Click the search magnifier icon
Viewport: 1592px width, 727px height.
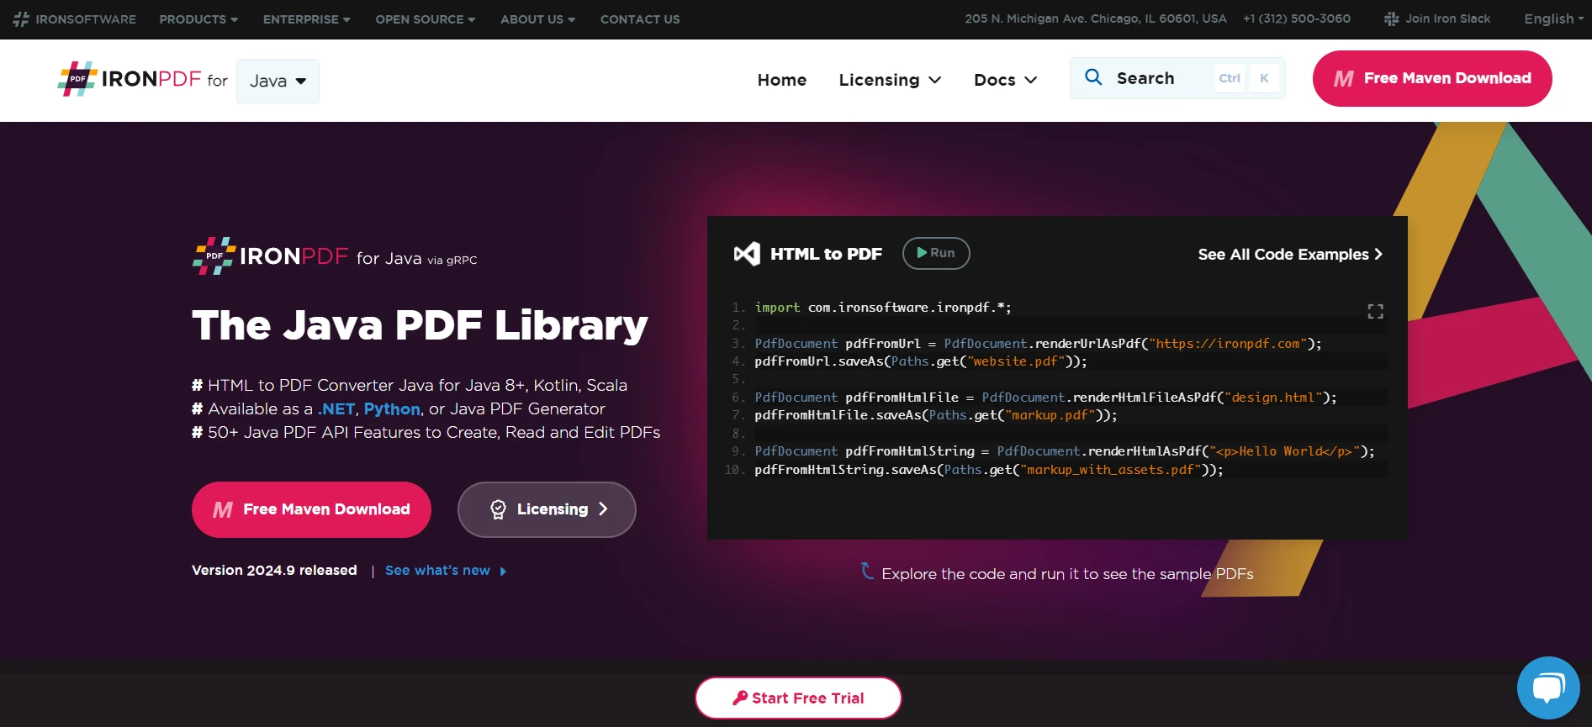click(1093, 77)
